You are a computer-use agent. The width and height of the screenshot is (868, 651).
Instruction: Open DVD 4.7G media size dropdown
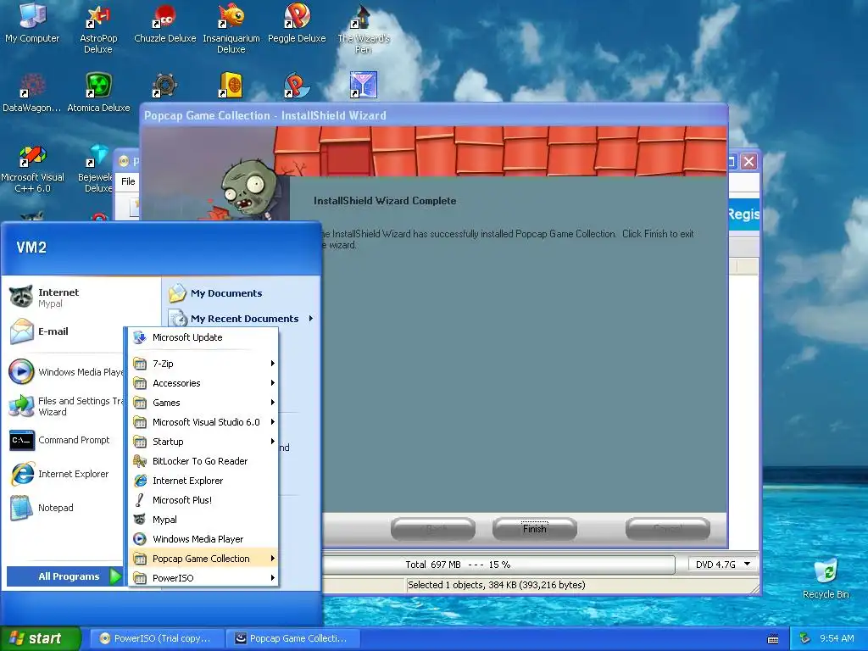point(723,564)
